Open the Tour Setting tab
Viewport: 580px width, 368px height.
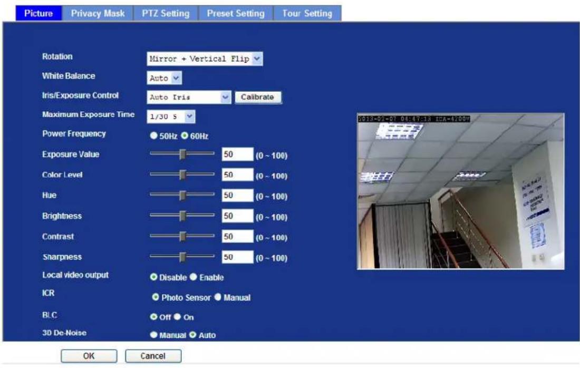pyautogui.click(x=307, y=13)
